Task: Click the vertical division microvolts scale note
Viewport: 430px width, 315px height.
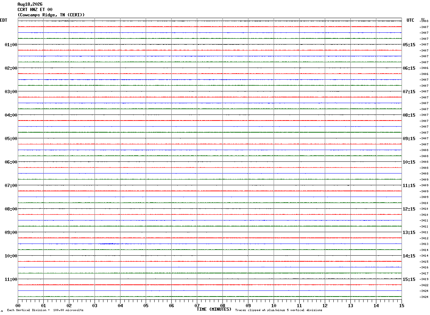Action: pyautogui.click(x=45, y=310)
